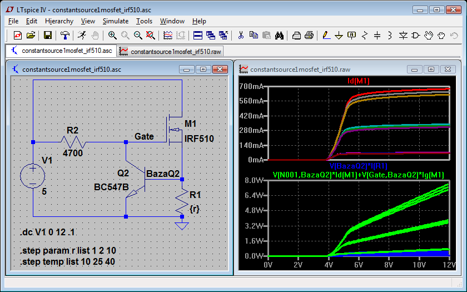
Task: Save the schematic with the floppy icon
Action: 48,36
